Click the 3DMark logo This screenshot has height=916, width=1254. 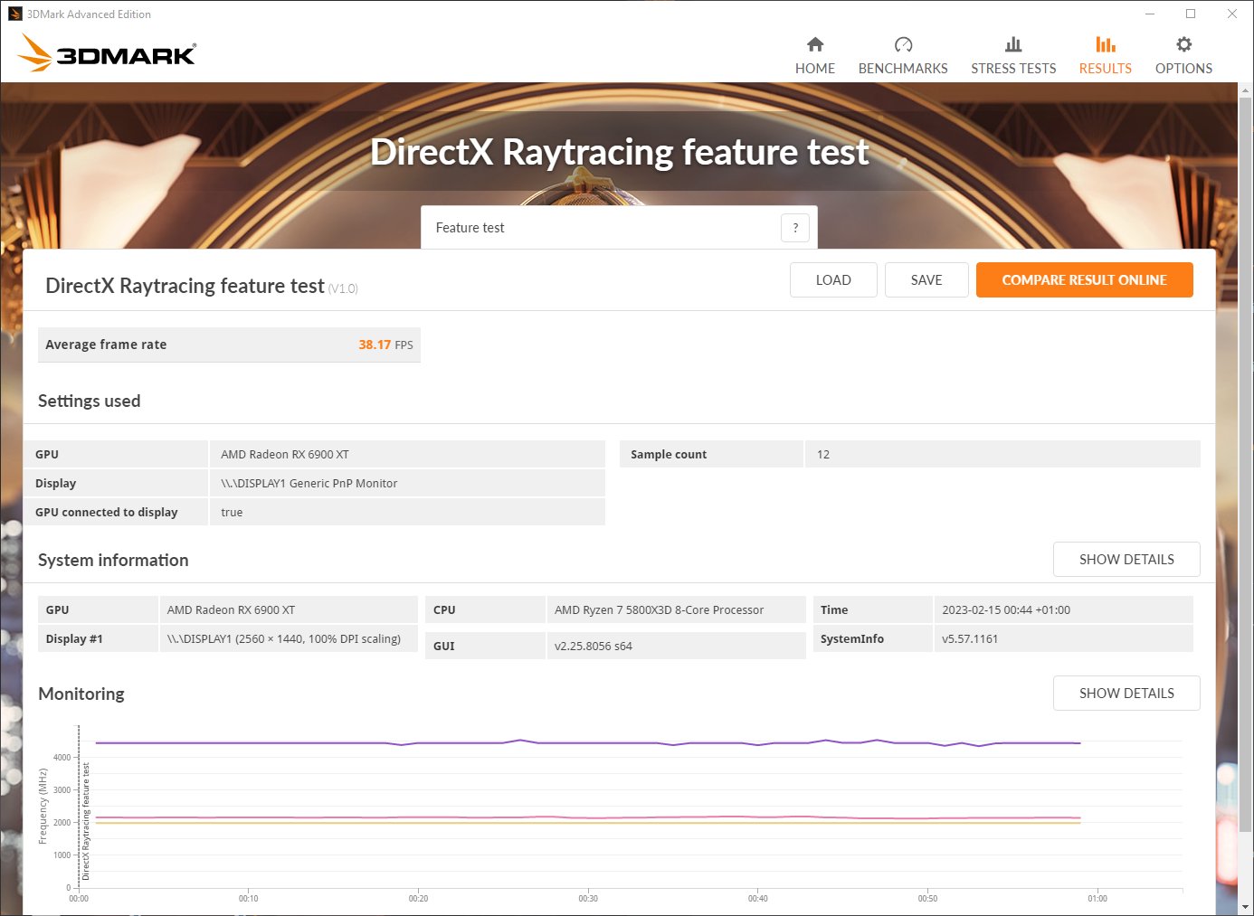tap(107, 53)
